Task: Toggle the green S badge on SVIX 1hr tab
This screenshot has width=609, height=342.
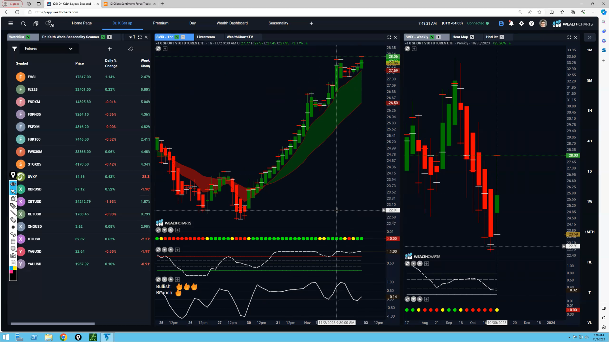Action: [x=177, y=37]
